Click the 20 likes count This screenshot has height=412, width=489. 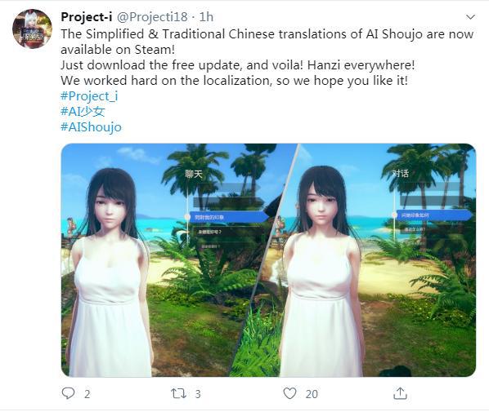(x=312, y=394)
